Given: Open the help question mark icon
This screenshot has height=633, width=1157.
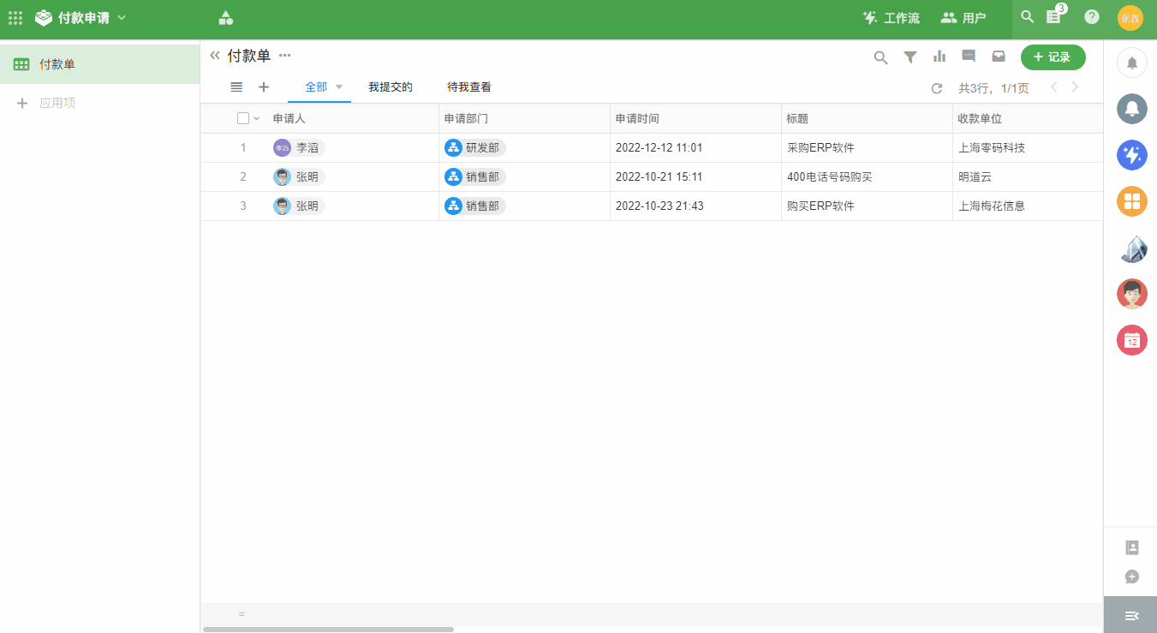Looking at the screenshot, I should (x=1092, y=17).
